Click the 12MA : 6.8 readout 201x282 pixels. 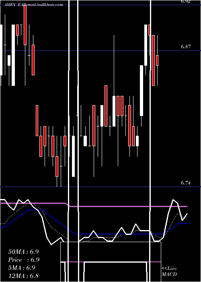click(23, 276)
